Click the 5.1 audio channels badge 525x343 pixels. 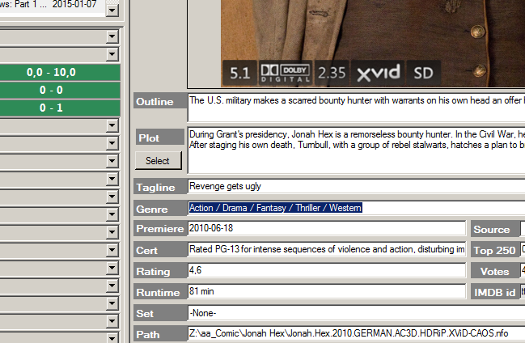click(x=239, y=73)
